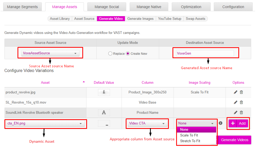The width and height of the screenshot is (259, 150).
Task: Edit the product_revolve.jpg row with pencil icon
Action: tap(235, 92)
